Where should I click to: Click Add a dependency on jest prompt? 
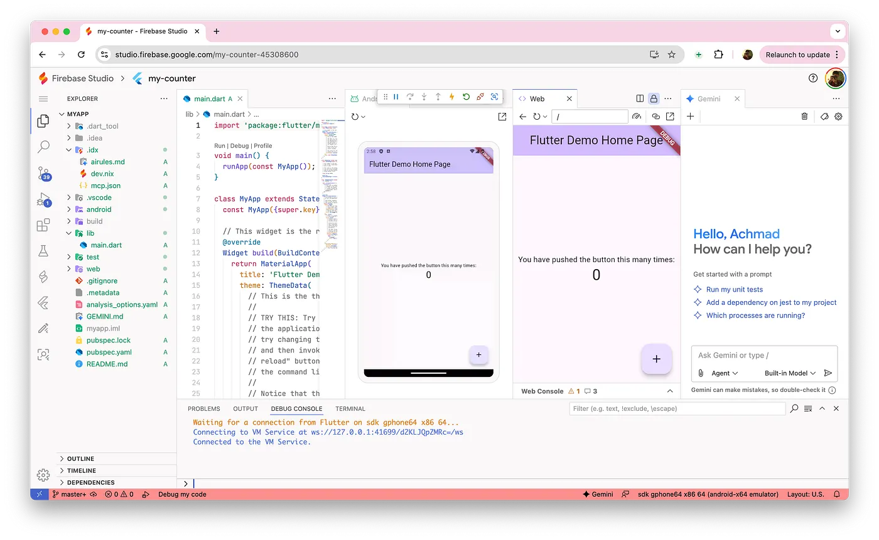(772, 302)
